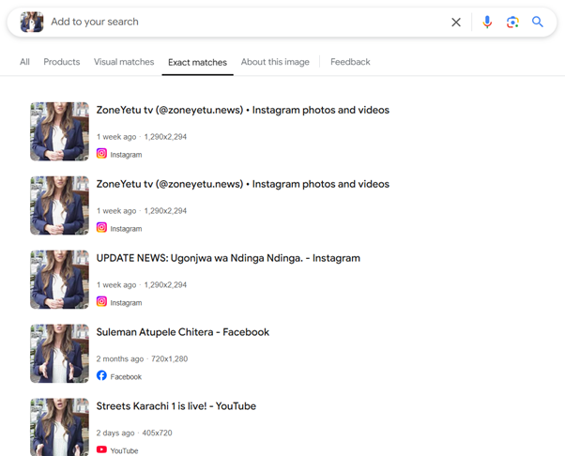Click 'Facebook' source label text
The width and height of the screenshot is (565, 456).
126,377
